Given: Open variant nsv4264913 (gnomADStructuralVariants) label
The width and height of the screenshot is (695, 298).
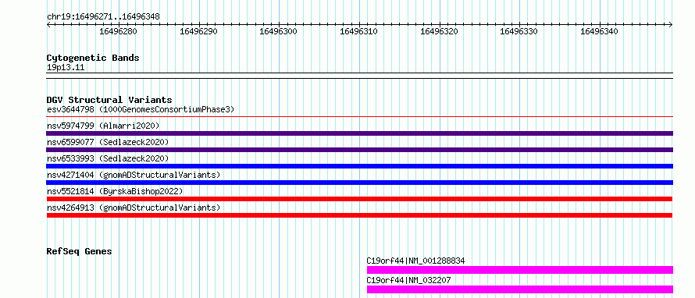Looking at the screenshot, I should [134, 208].
